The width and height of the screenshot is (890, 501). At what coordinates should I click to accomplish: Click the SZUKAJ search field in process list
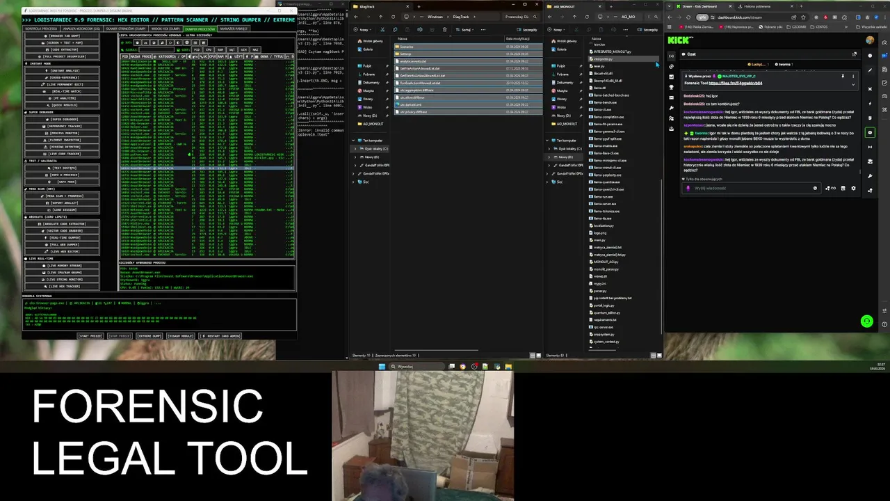pyautogui.click(x=156, y=49)
